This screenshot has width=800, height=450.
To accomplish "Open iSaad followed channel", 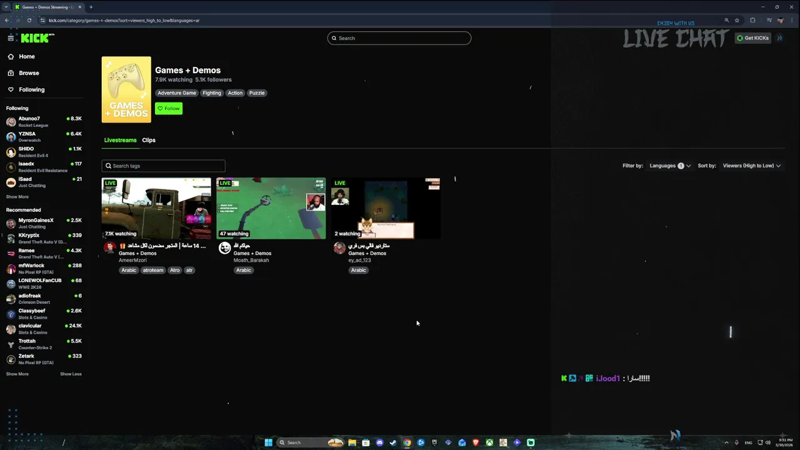I will click(x=44, y=182).
